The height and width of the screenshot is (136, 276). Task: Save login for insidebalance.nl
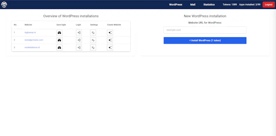(59, 48)
